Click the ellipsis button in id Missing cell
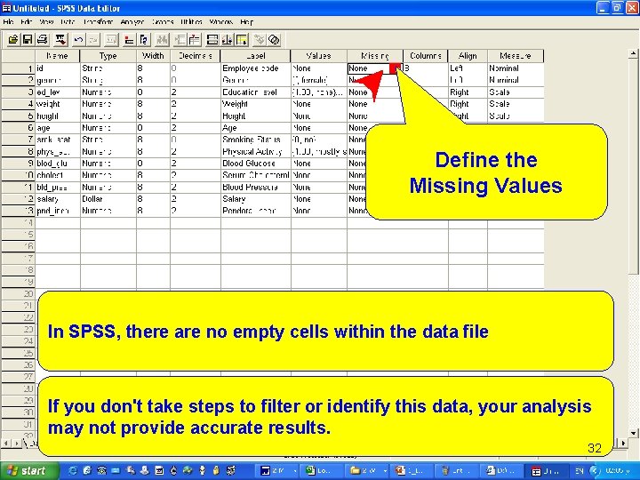Image resolution: width=640 pixels, height=480 pixels. [x=395, y=68]
